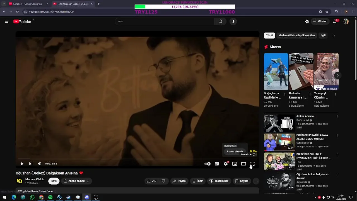Select the İlgili filter chip
This screenshot has height=201, width=357.
coord(323,35)
